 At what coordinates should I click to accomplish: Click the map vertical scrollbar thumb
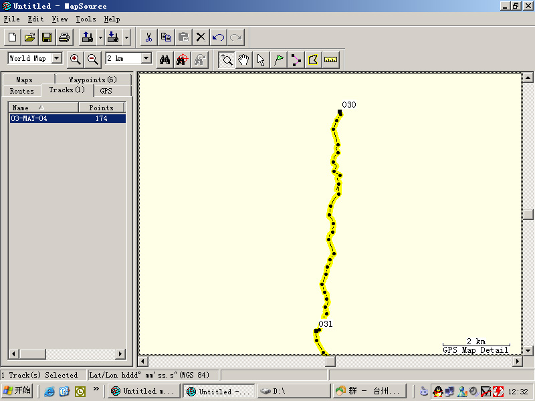point(528,214)
